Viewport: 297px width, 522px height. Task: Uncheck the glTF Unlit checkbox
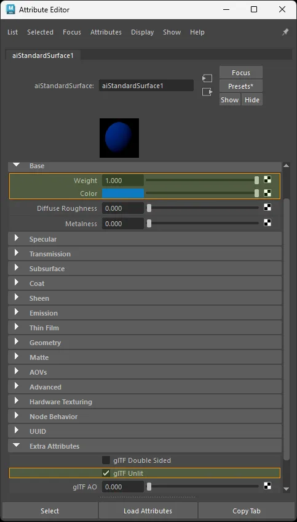[106, 473]
